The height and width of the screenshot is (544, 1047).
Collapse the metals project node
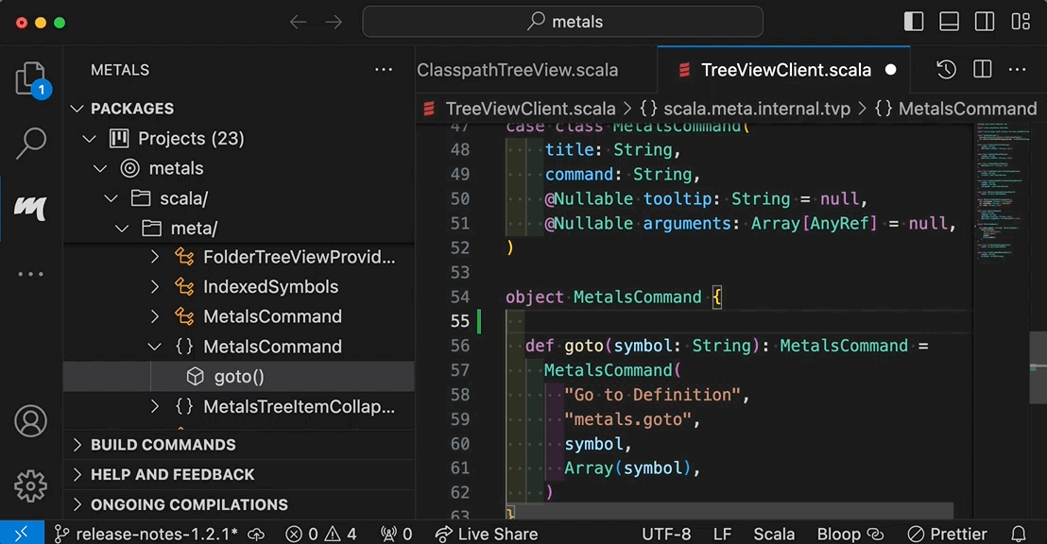click(99, 169)
